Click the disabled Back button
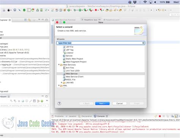This screenshot has height=138, width=180. click(86, 103)
